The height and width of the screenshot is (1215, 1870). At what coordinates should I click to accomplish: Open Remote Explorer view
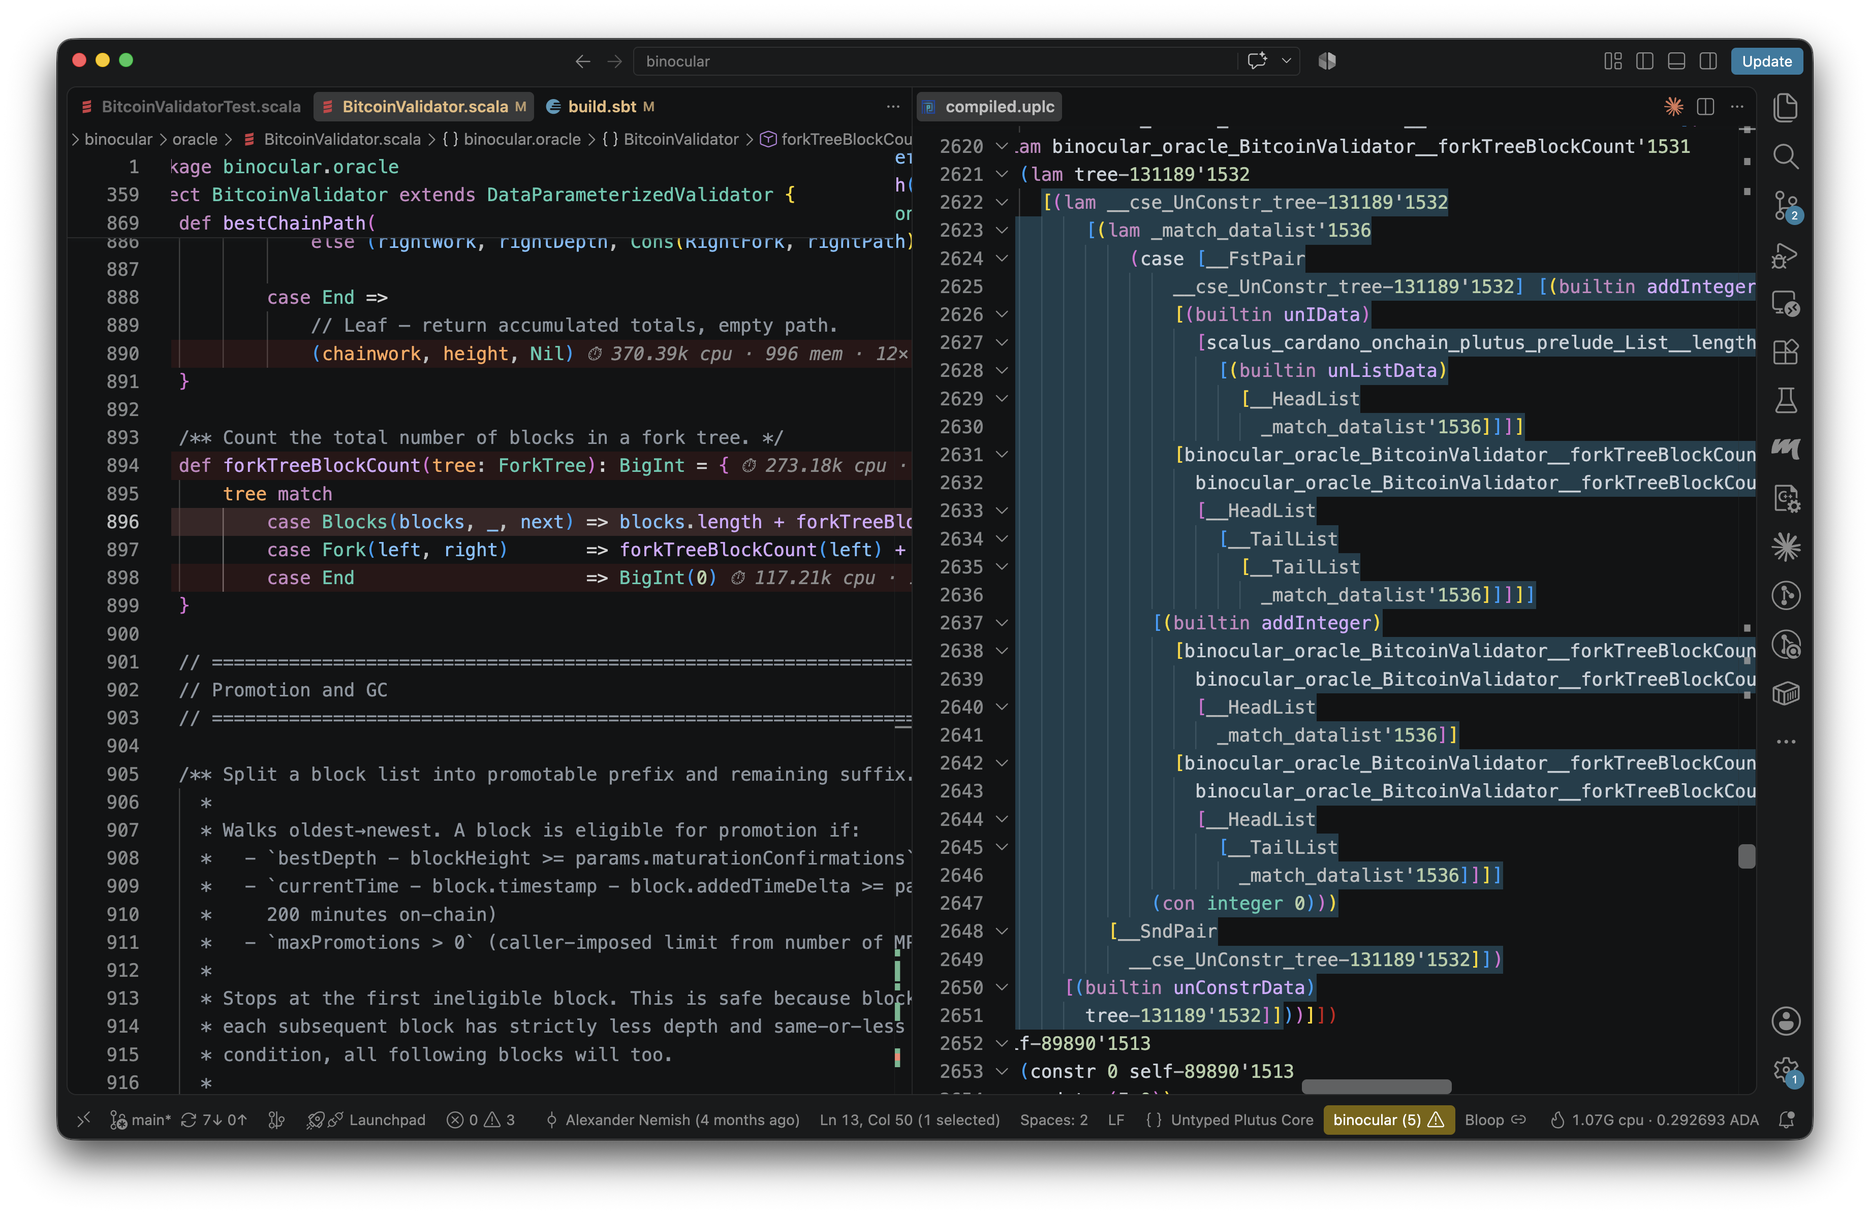point(1785,304)
